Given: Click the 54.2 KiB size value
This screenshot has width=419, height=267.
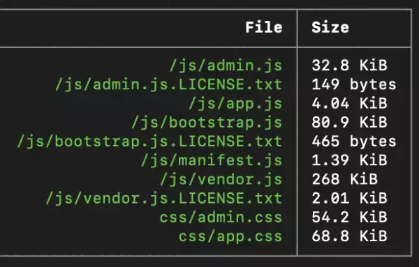Looking at the screenshot, I should [350, 217].
